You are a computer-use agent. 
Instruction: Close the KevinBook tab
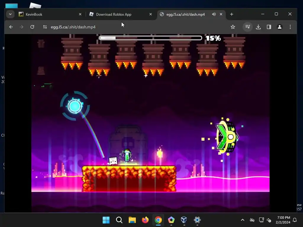click(80, 14)
